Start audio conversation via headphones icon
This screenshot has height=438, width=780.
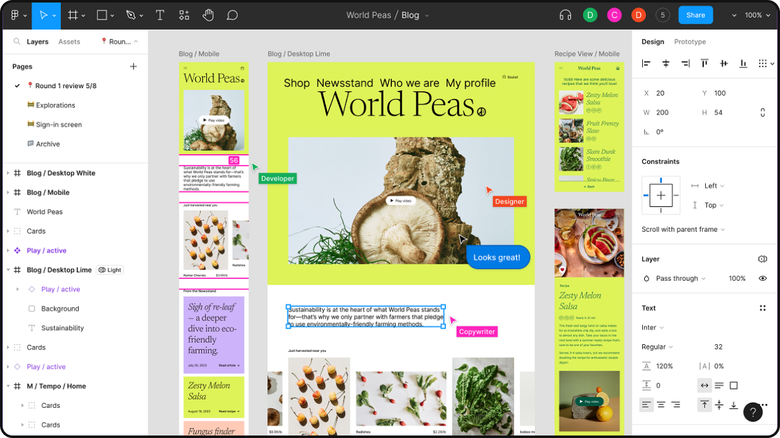565,15
